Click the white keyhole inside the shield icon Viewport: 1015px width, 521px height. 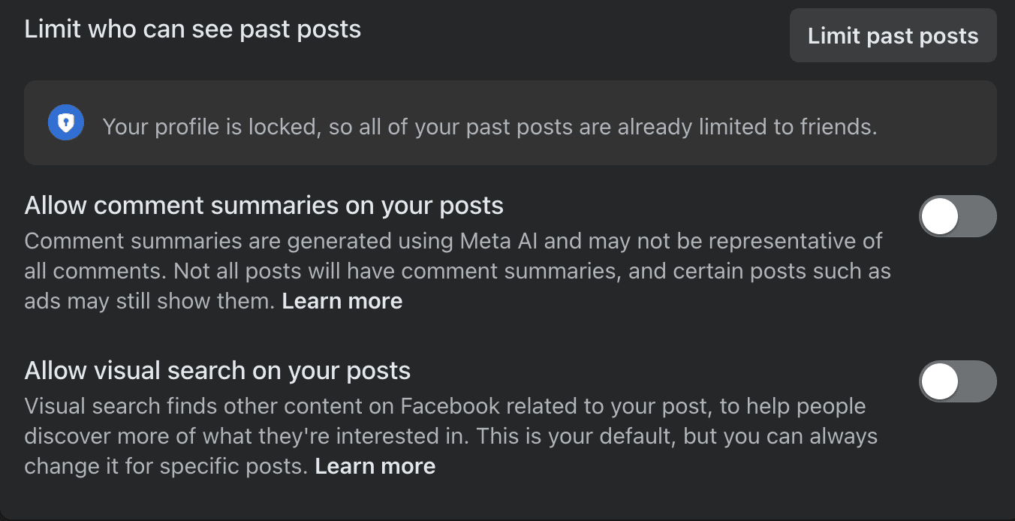pyautogui.click(x=66, y=123)
